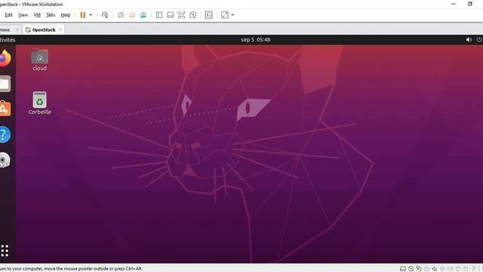The image size is (483, 272).
Task: Enter full screen mode via toolbar icon
Action: [x=181, y=15]
